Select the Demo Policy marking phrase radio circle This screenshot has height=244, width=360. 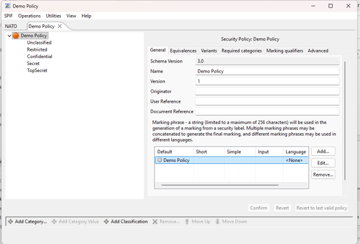pos(159,160)
